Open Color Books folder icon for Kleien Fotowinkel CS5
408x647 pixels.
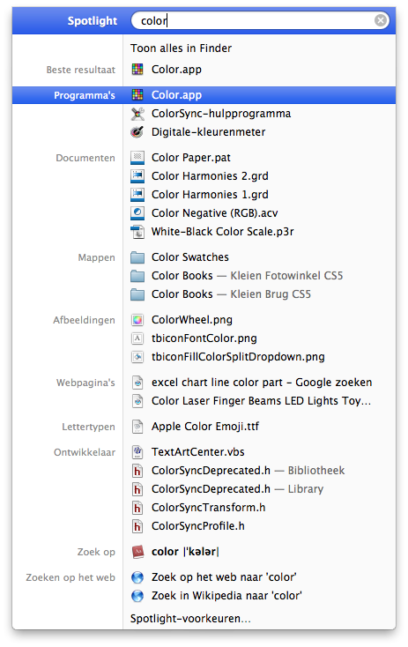[x=137, y=276]
